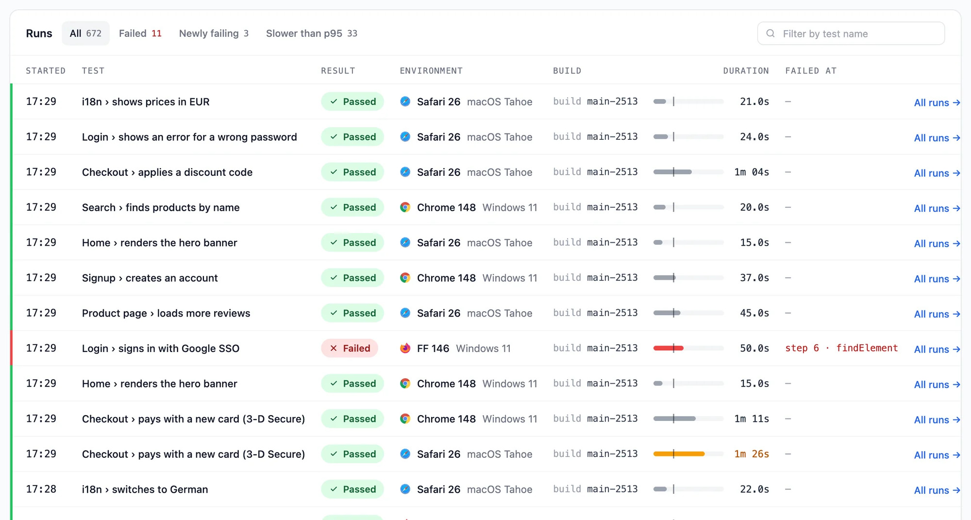
Task: Click 'Product page › loads more reviews' test name
Action: [x=166, y=313]
